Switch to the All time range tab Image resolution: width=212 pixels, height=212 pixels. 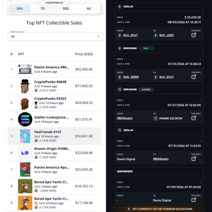pyautogui.click(x=89, y=8)
